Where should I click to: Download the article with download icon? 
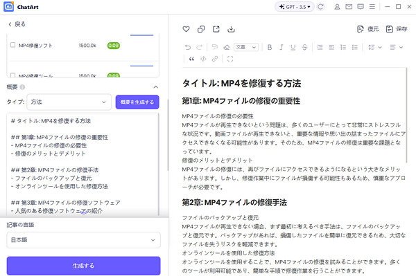(231, 29)
